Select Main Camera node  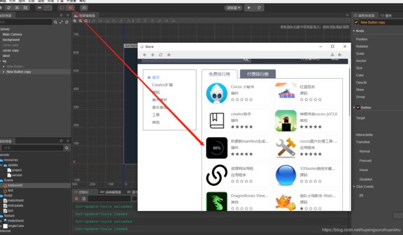[x=12, y=35]
